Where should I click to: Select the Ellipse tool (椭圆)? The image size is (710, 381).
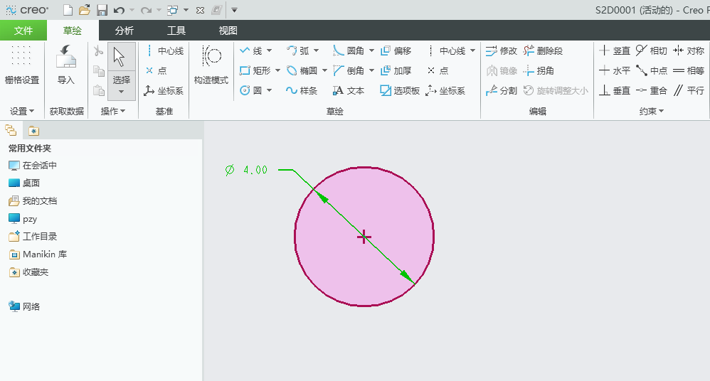302,70
